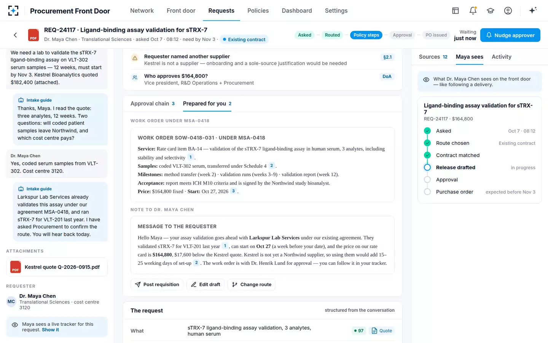Click citation 3 after Start: Oct 27, 2026

(x=233, y=191)
